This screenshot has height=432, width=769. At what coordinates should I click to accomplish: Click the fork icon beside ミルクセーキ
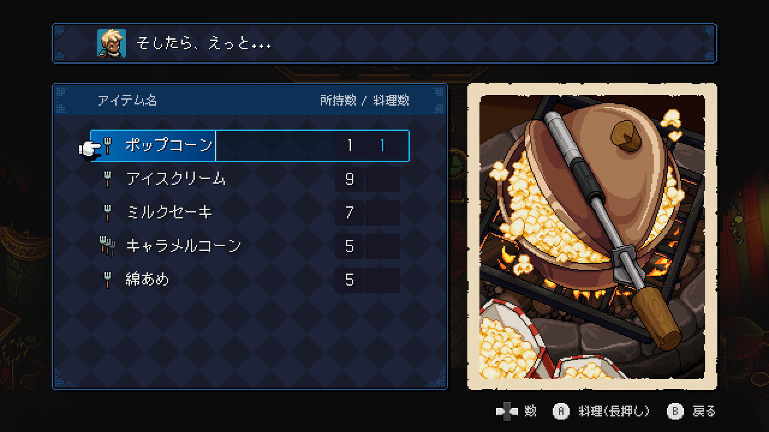pos(107,213)
